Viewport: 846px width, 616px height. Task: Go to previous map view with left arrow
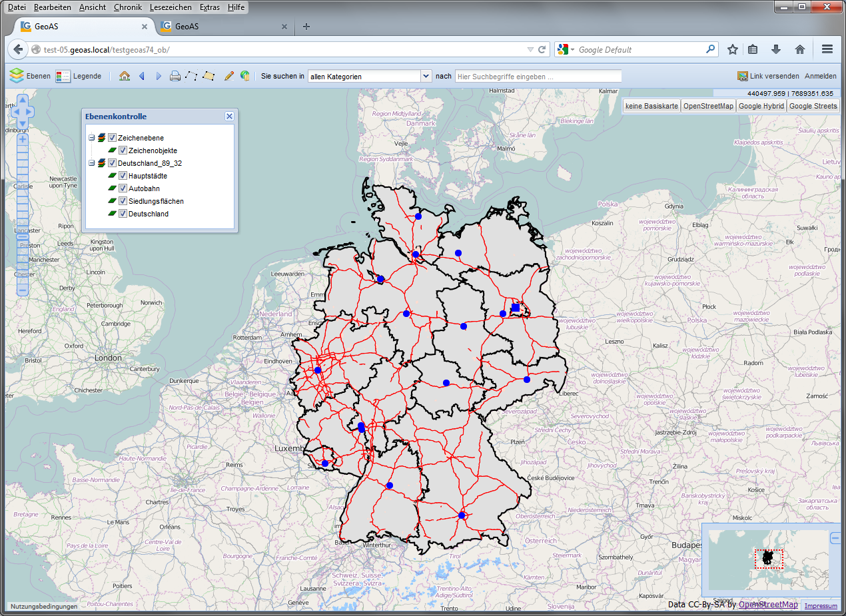141,76
